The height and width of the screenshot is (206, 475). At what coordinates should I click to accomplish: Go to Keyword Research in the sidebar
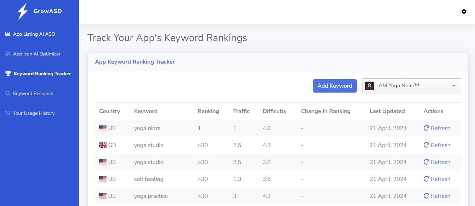[x=33, y=94]
